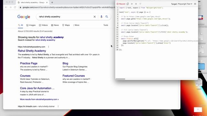Click the Record button in Playwright Inspector
The height and width of the screenshot is (116, 207).
click(121, 4)
